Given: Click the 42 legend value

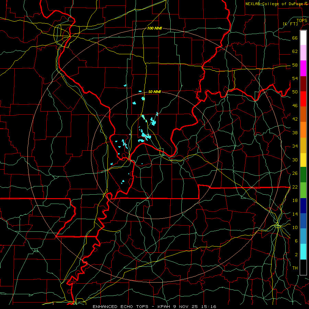Looking at the screenshot, I should pos(295,119).
